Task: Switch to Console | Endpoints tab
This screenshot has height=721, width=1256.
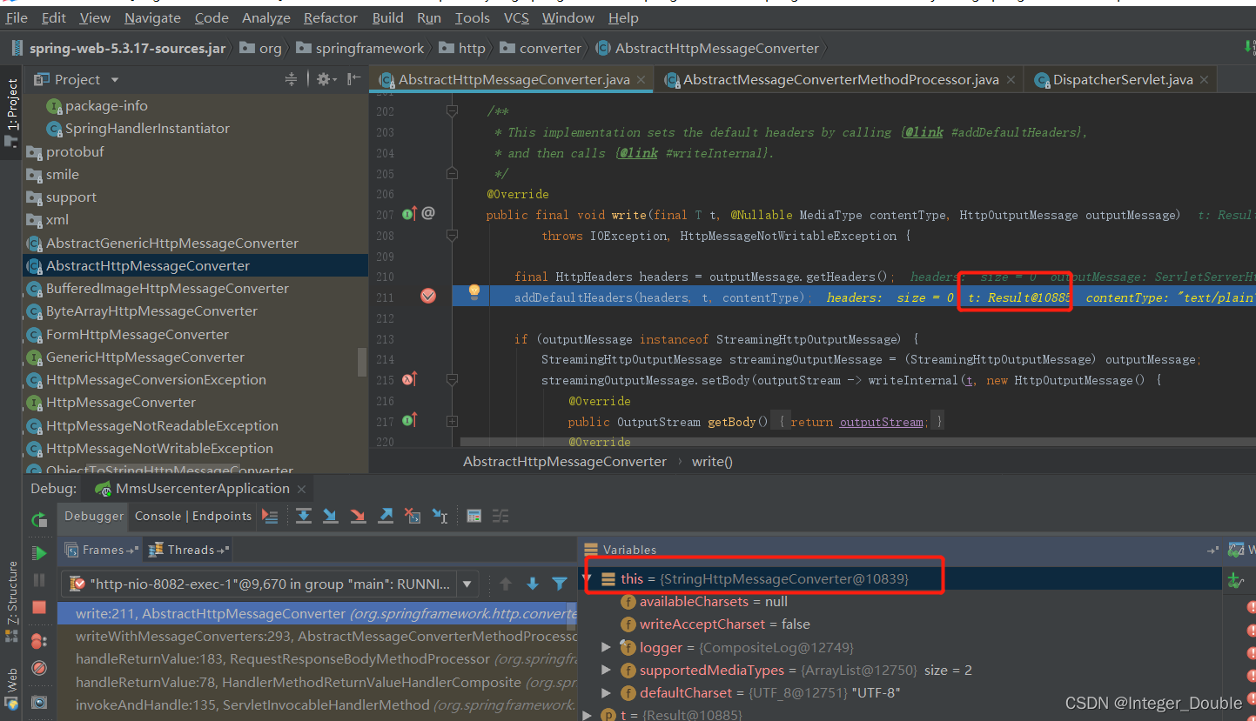Action: (x=193, y=516)
